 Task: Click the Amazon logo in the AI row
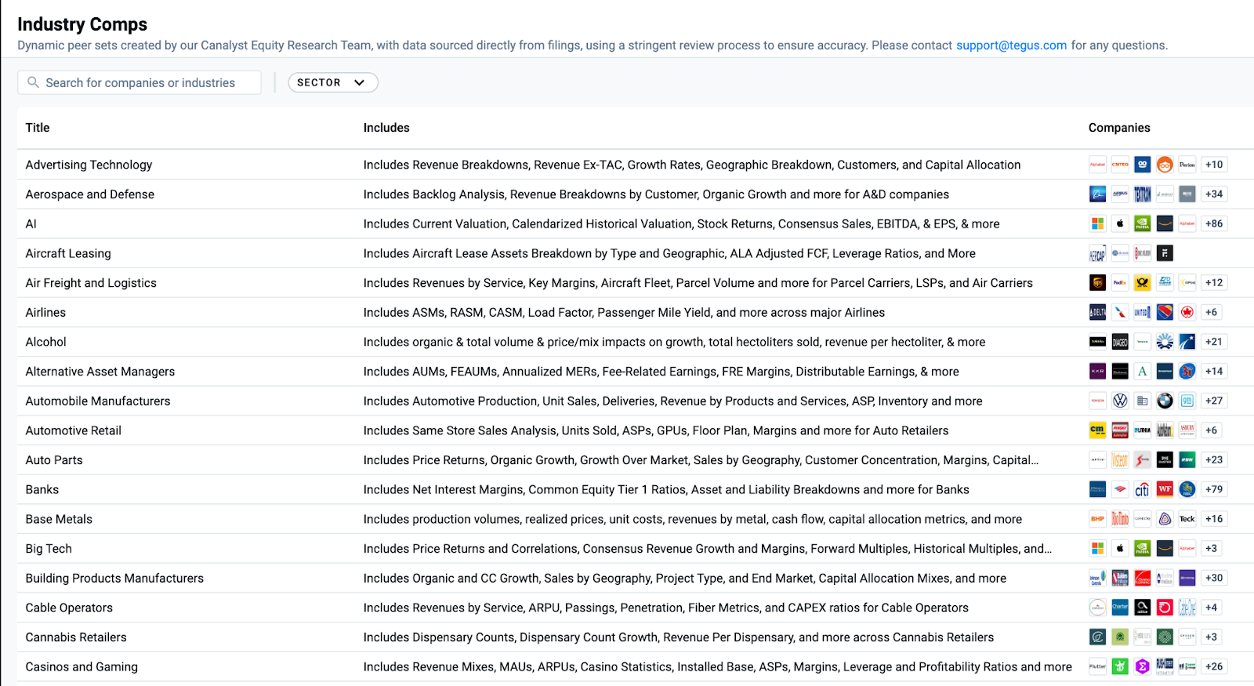pyautogui.click(x=1165, y=223)
